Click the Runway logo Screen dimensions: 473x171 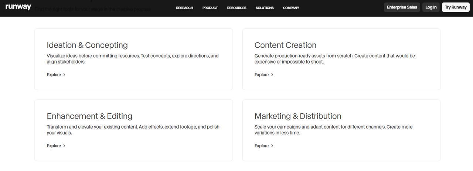18,7
